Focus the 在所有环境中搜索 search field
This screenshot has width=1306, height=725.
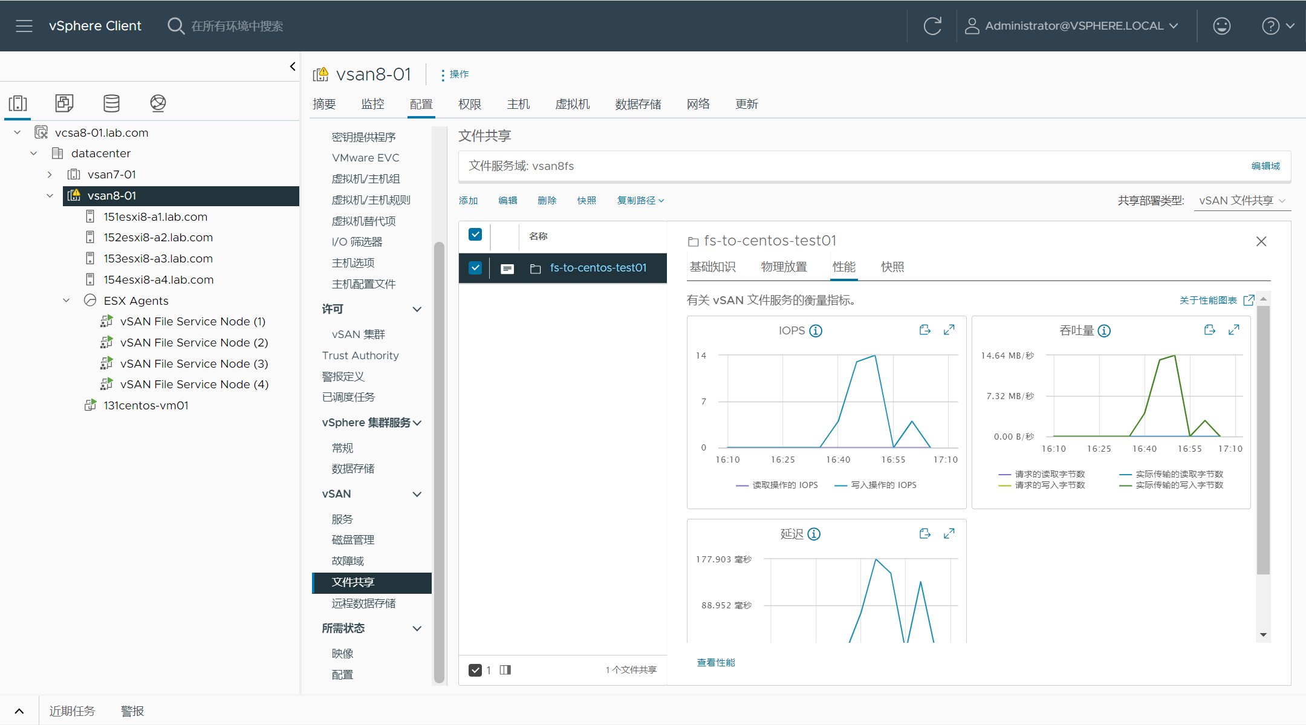click(237, 26)
